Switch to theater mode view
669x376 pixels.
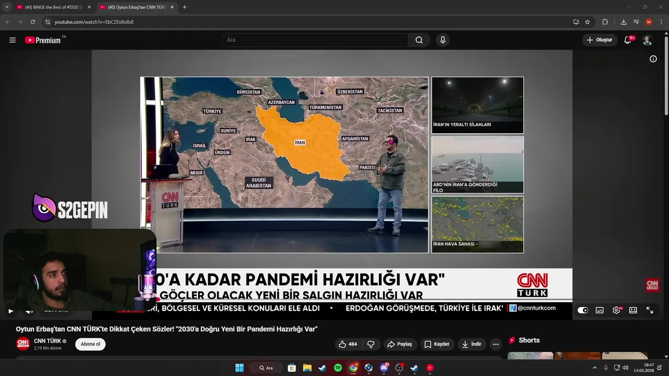point(633,310)
